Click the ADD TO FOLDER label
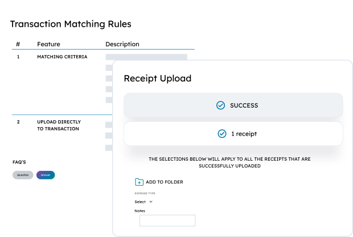 point(165,182)
